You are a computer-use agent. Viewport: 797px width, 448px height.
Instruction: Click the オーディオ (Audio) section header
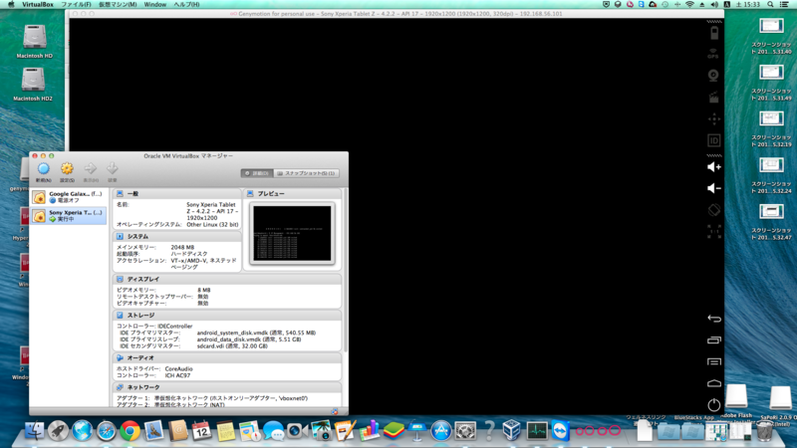pyautogui.click(x=227, y=357)
